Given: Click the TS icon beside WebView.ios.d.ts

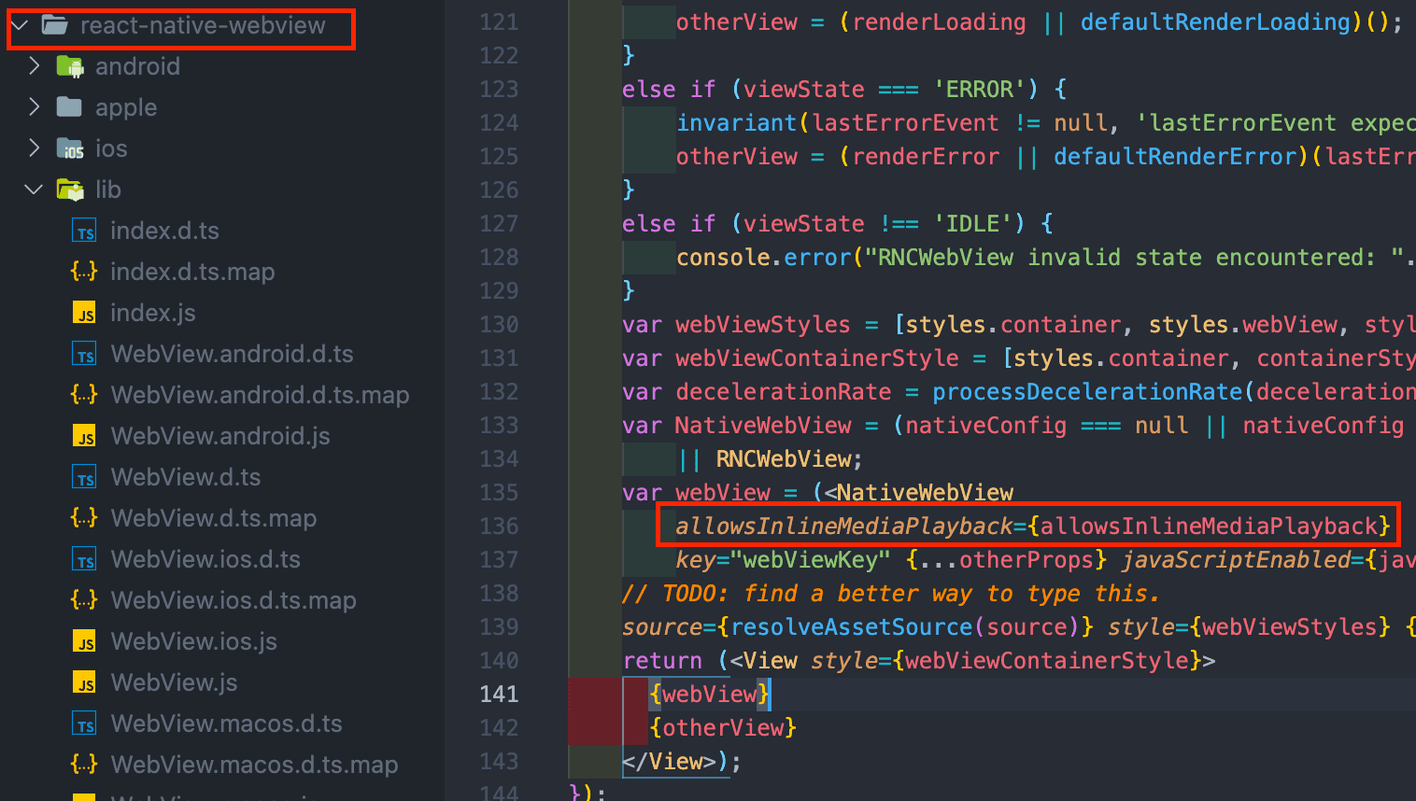Looking at the screenshot, I should [84, 559].
